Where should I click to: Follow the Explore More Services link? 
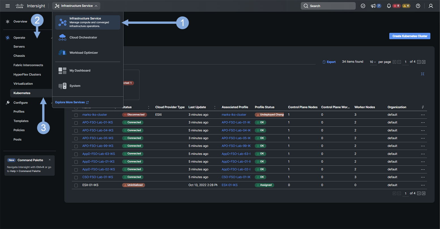coord(72,102)
